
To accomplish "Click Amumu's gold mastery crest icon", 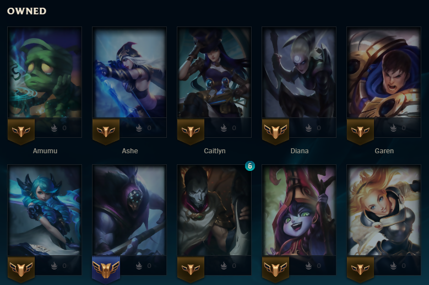I will (x=21, y=132).
